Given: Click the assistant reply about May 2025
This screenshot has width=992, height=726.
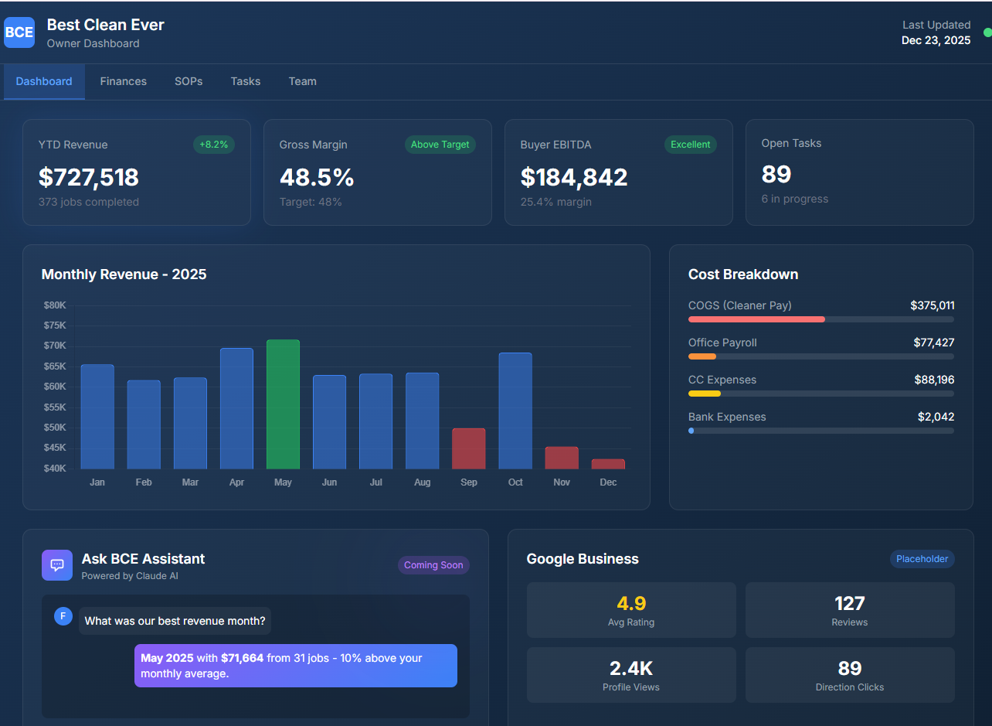Looking at the screenshot, I should (x=295, y=665).
